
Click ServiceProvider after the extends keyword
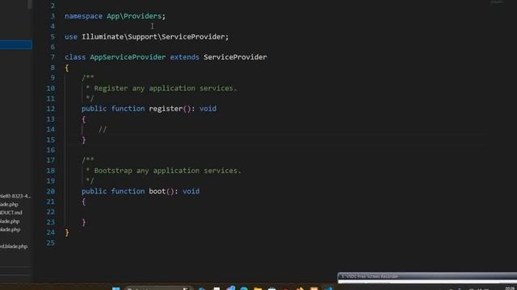point(235,57)
